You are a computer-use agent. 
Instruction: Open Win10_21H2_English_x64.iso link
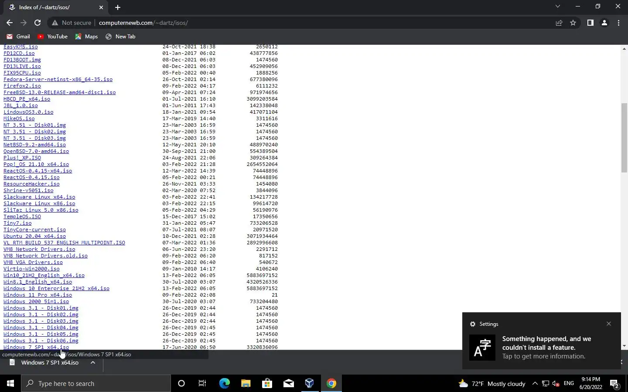(x=44, y=275)
